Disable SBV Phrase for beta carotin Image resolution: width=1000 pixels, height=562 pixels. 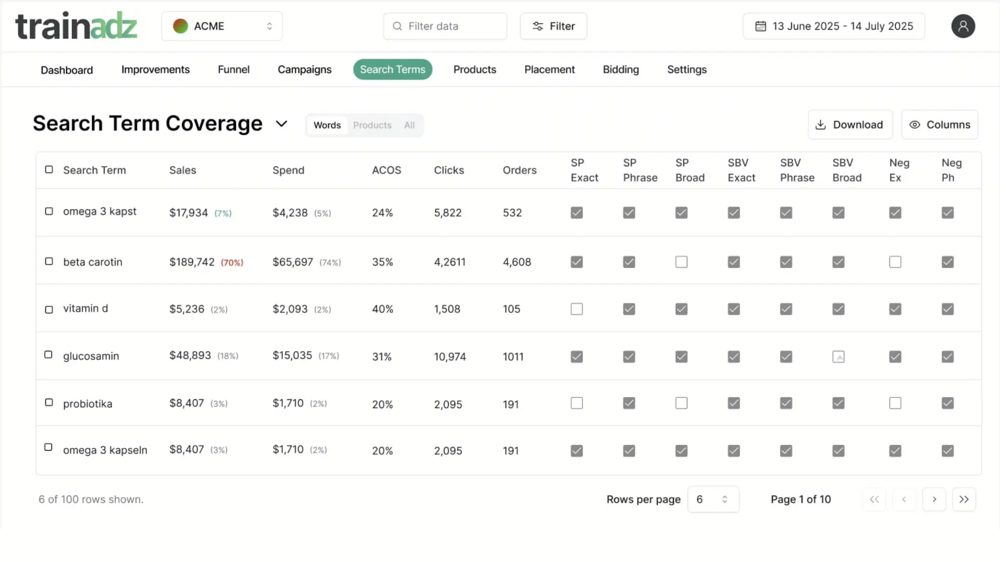pyautogui.click(x=786, y=262)
